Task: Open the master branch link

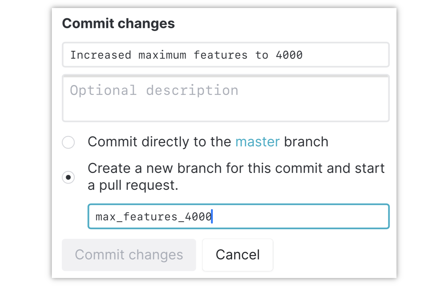Action: [258, 142]
